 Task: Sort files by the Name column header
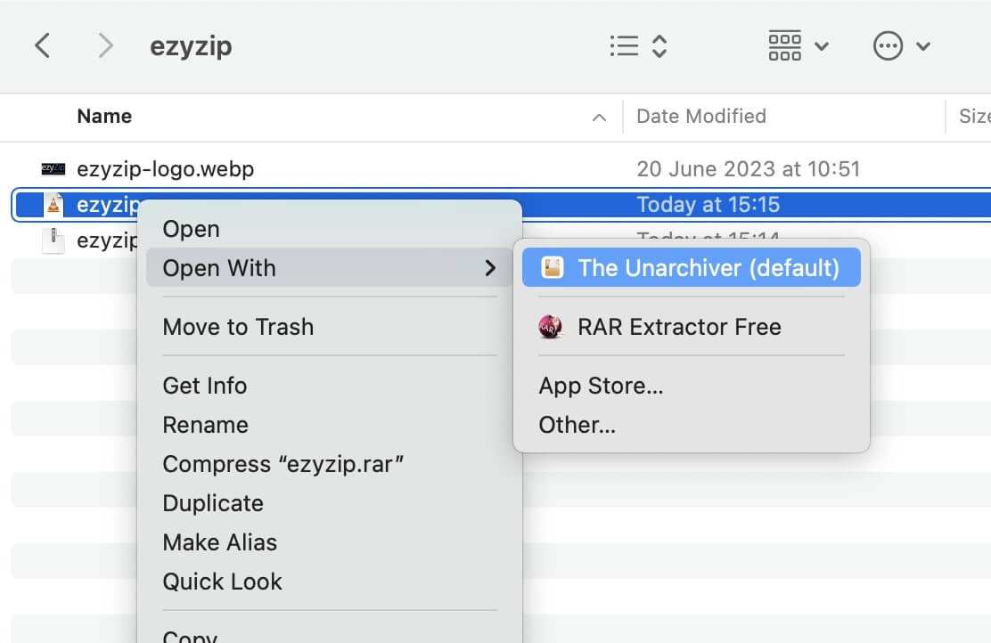point(104,116)
